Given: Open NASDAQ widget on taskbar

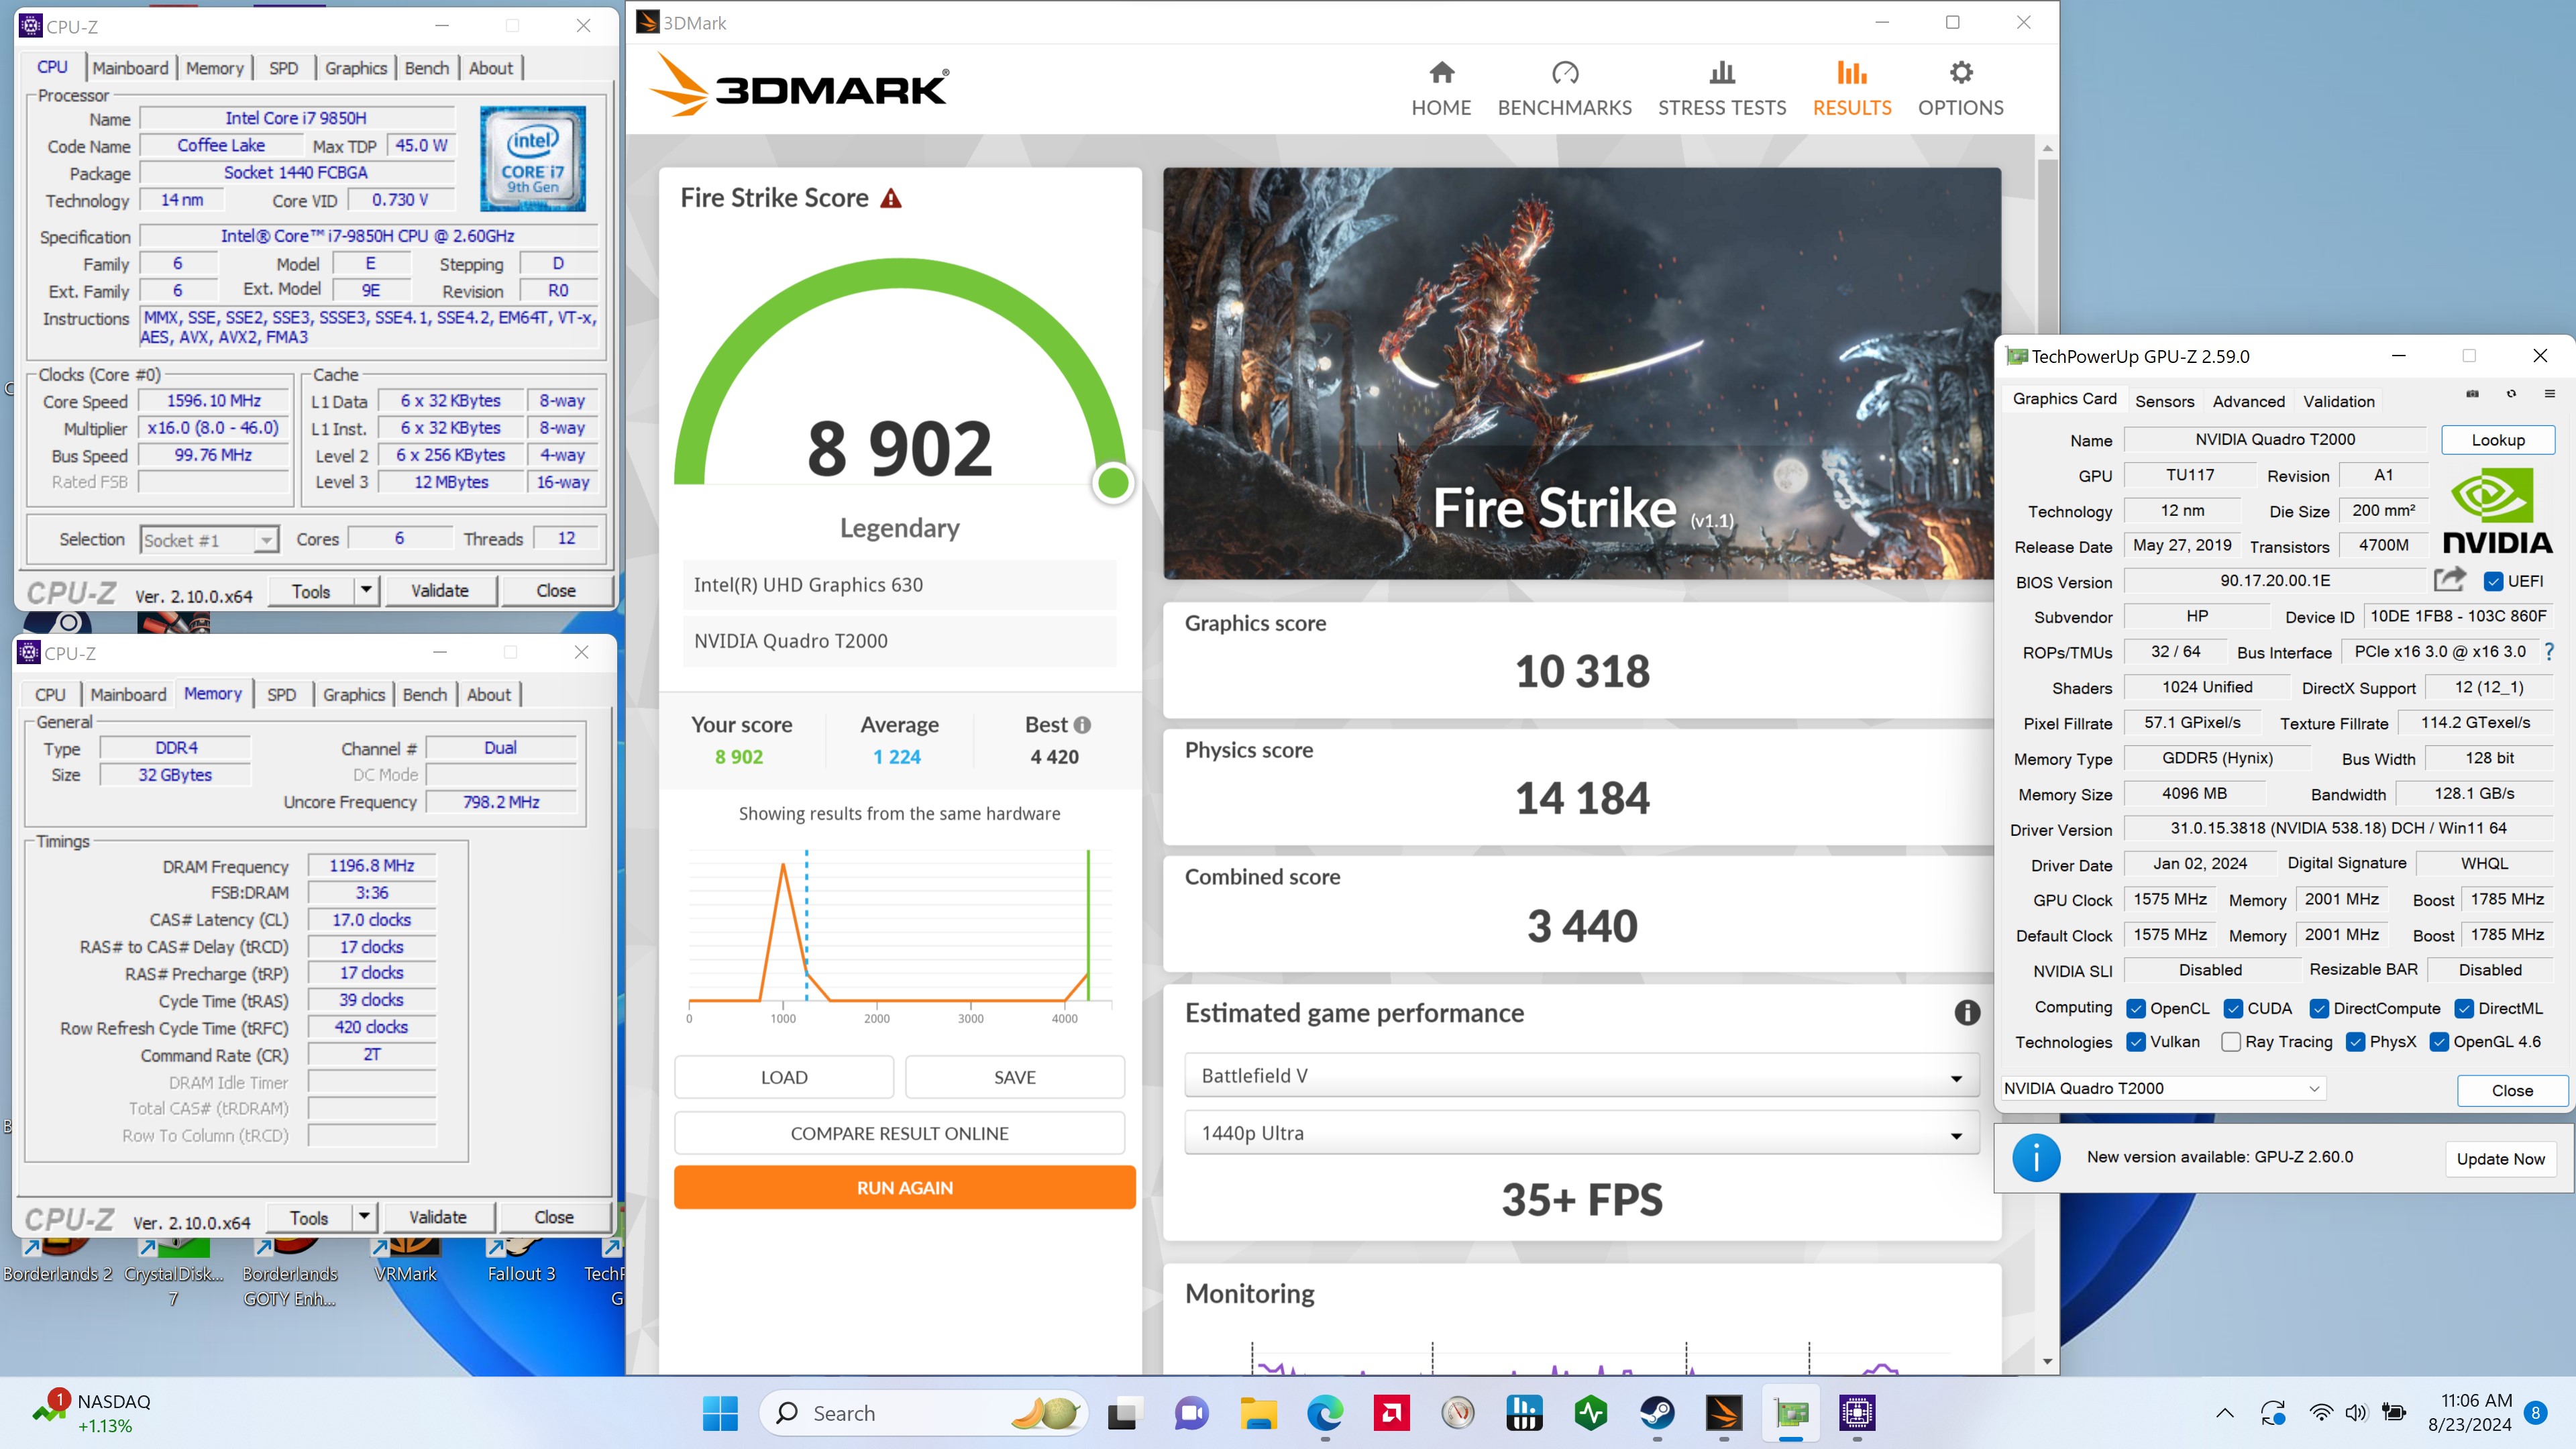Looking at the screenshot, I should tap(92, 1413).
